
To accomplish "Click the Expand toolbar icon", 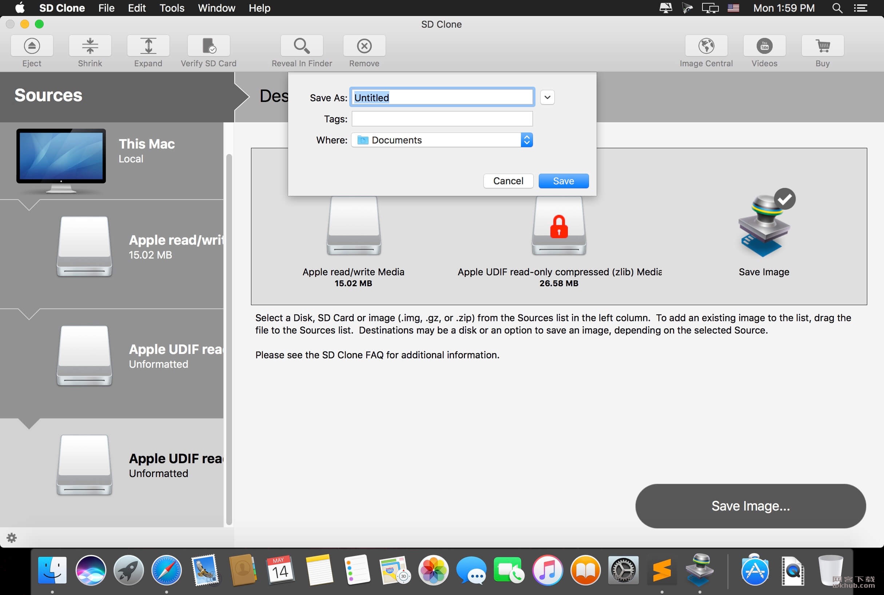I will point(148,46).
